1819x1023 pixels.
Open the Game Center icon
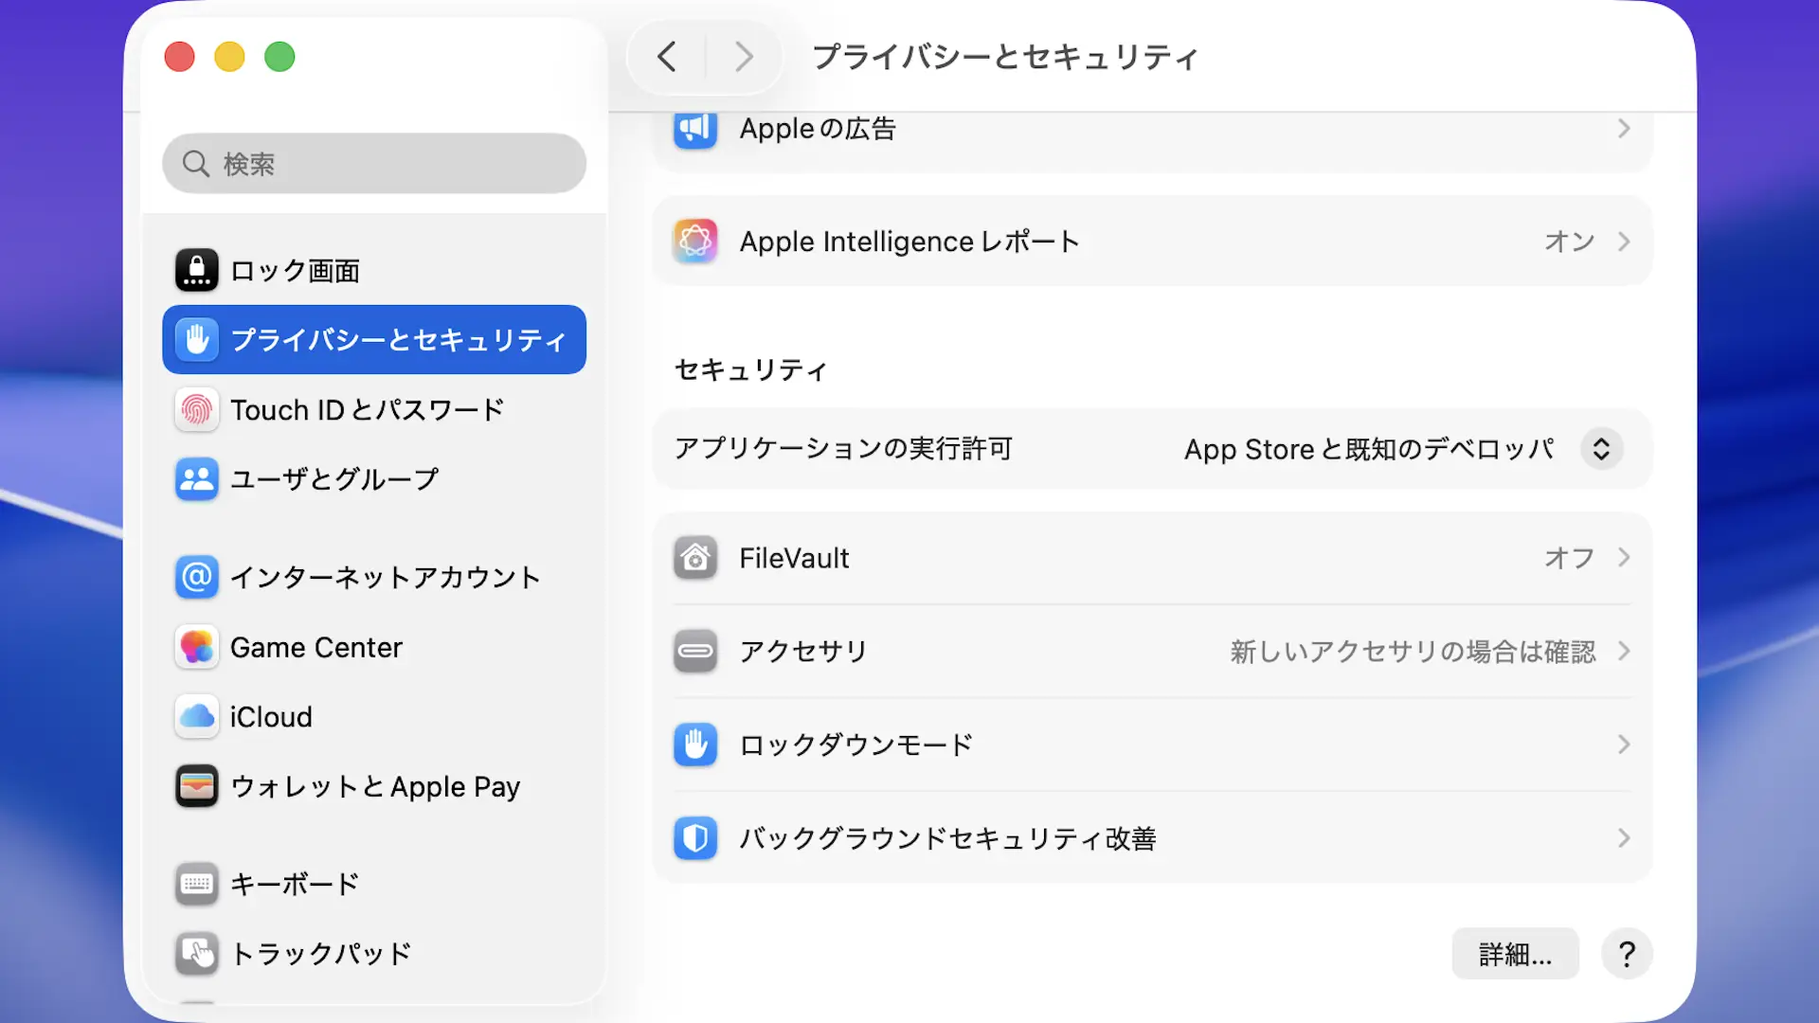click(197, 647)
